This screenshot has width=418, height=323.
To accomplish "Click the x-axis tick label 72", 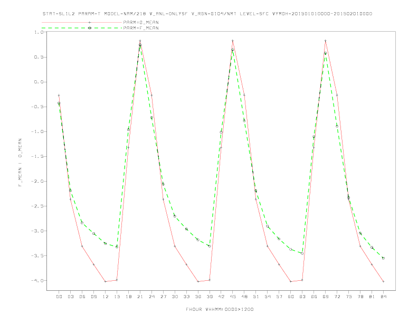I will [337, 297].
